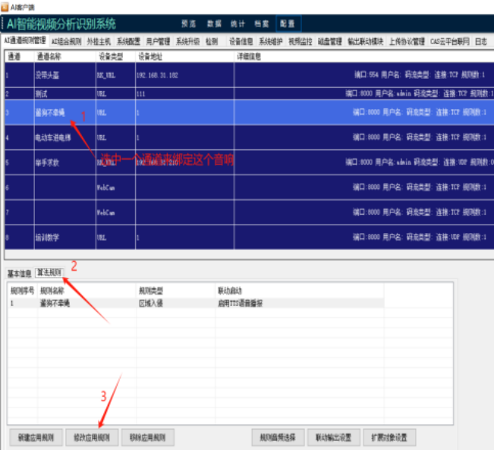Click the 详细信息 column header
The width and height of the screenshot is (494, 450).
click(249, 56)
